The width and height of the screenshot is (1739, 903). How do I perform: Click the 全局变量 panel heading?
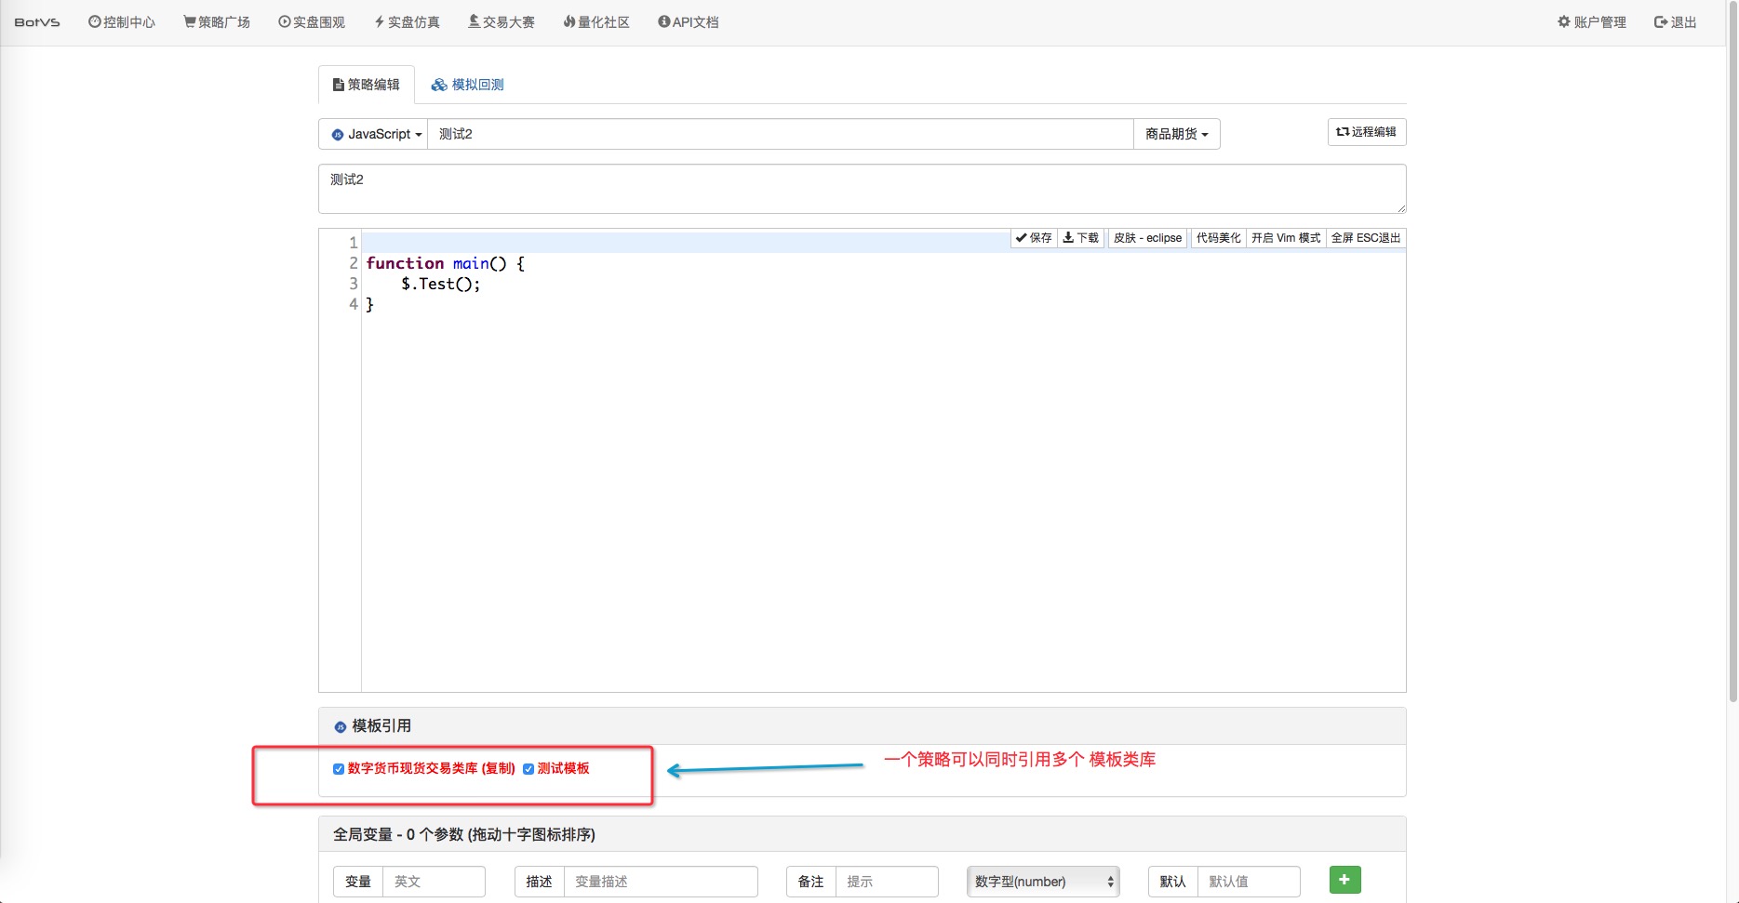[464, 834]
